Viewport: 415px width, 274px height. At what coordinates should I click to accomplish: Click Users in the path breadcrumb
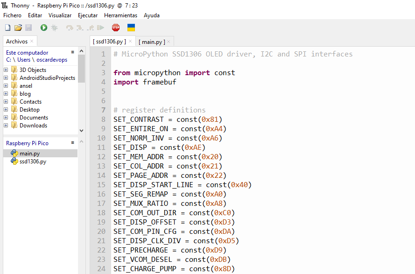pyautogui.click(x=24, y=60)
